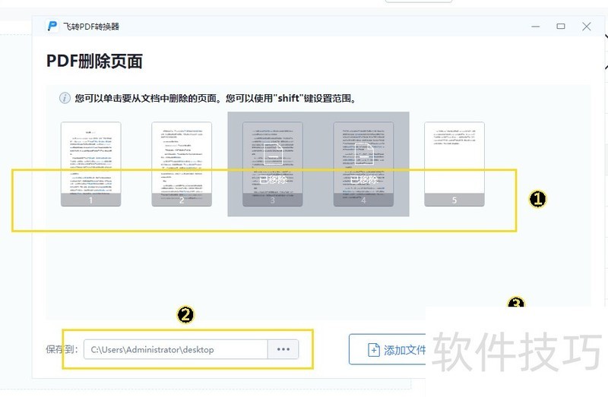The height and width of the screenshot is (397, 608).
Task: Minimize the PDF converter window
Action: 536,27
